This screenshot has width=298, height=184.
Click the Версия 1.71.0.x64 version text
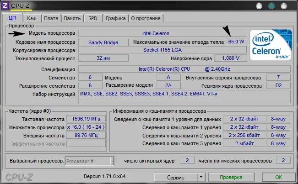[104, 176]
